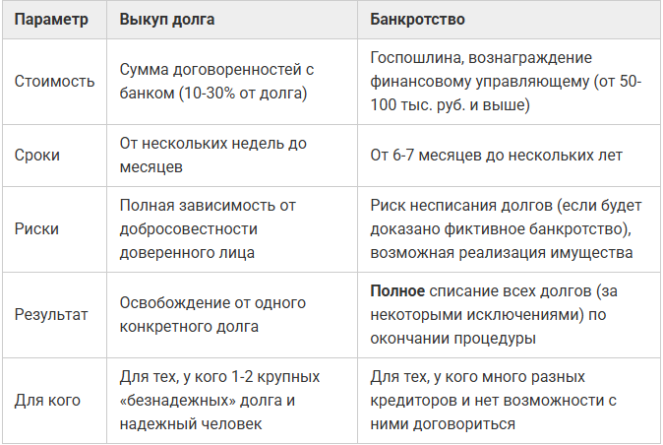Image resolution: width=663 pixels, height=445 pixels.
Task: Click the cell 'Риск несписания долгов'
Action: click(509, 229)
